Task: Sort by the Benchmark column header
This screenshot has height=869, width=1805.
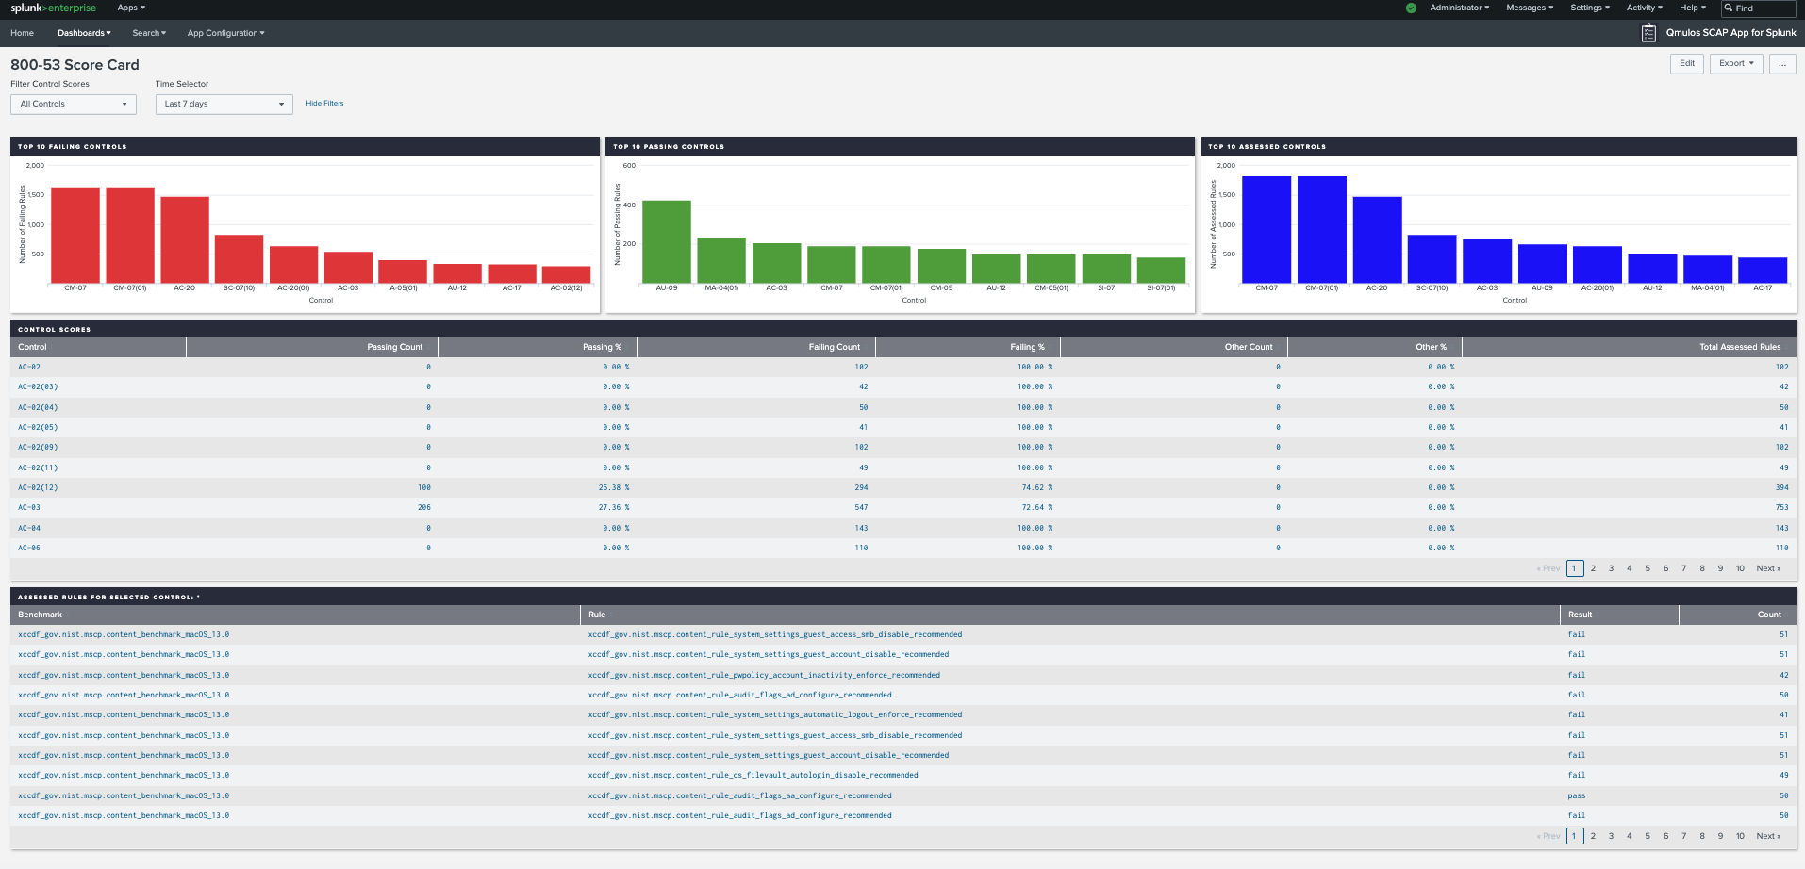Action: pos(295,615)
